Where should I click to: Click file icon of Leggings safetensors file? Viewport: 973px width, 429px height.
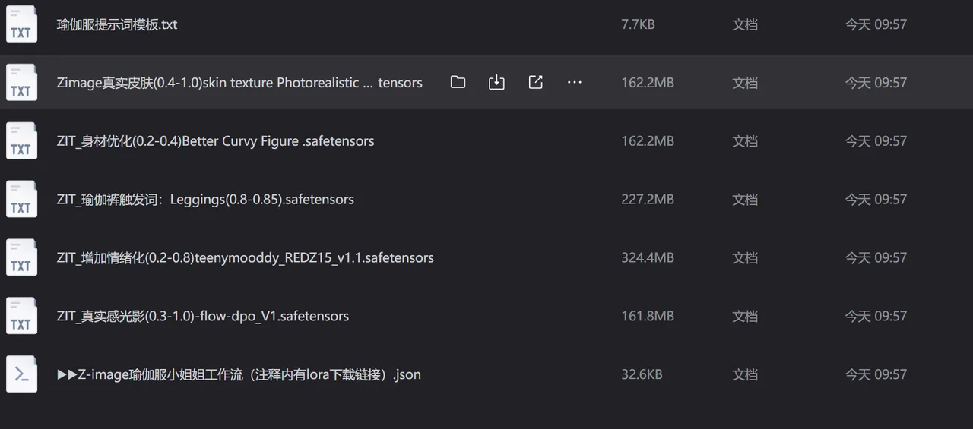pos(21,199)
